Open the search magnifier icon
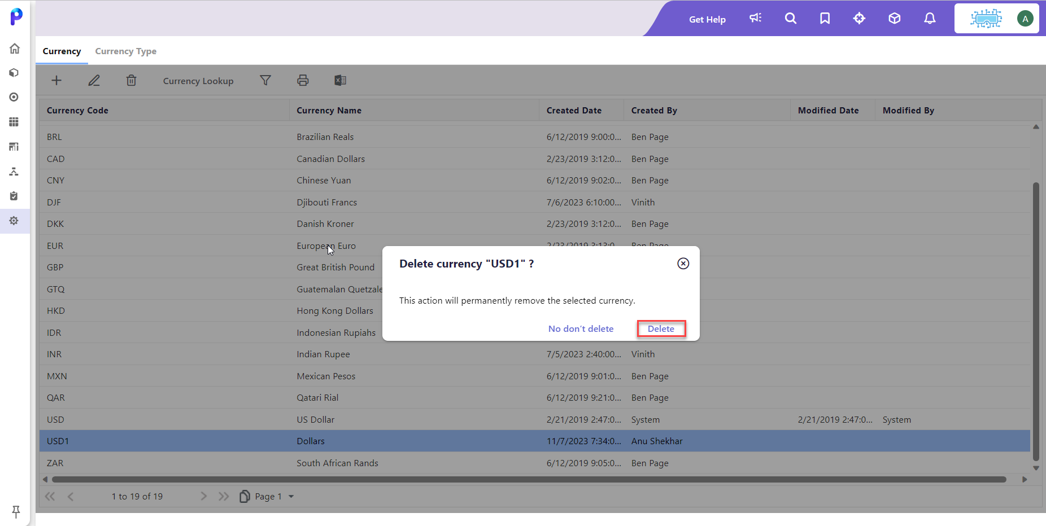Image resolution: width=1046 pixels, height=526 pixels. click(791, 18)
